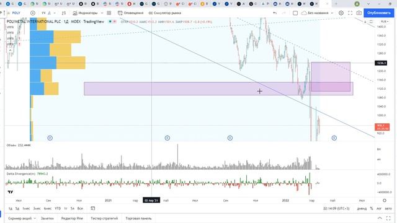
Task: Click the red current price label
Action: 382,127
